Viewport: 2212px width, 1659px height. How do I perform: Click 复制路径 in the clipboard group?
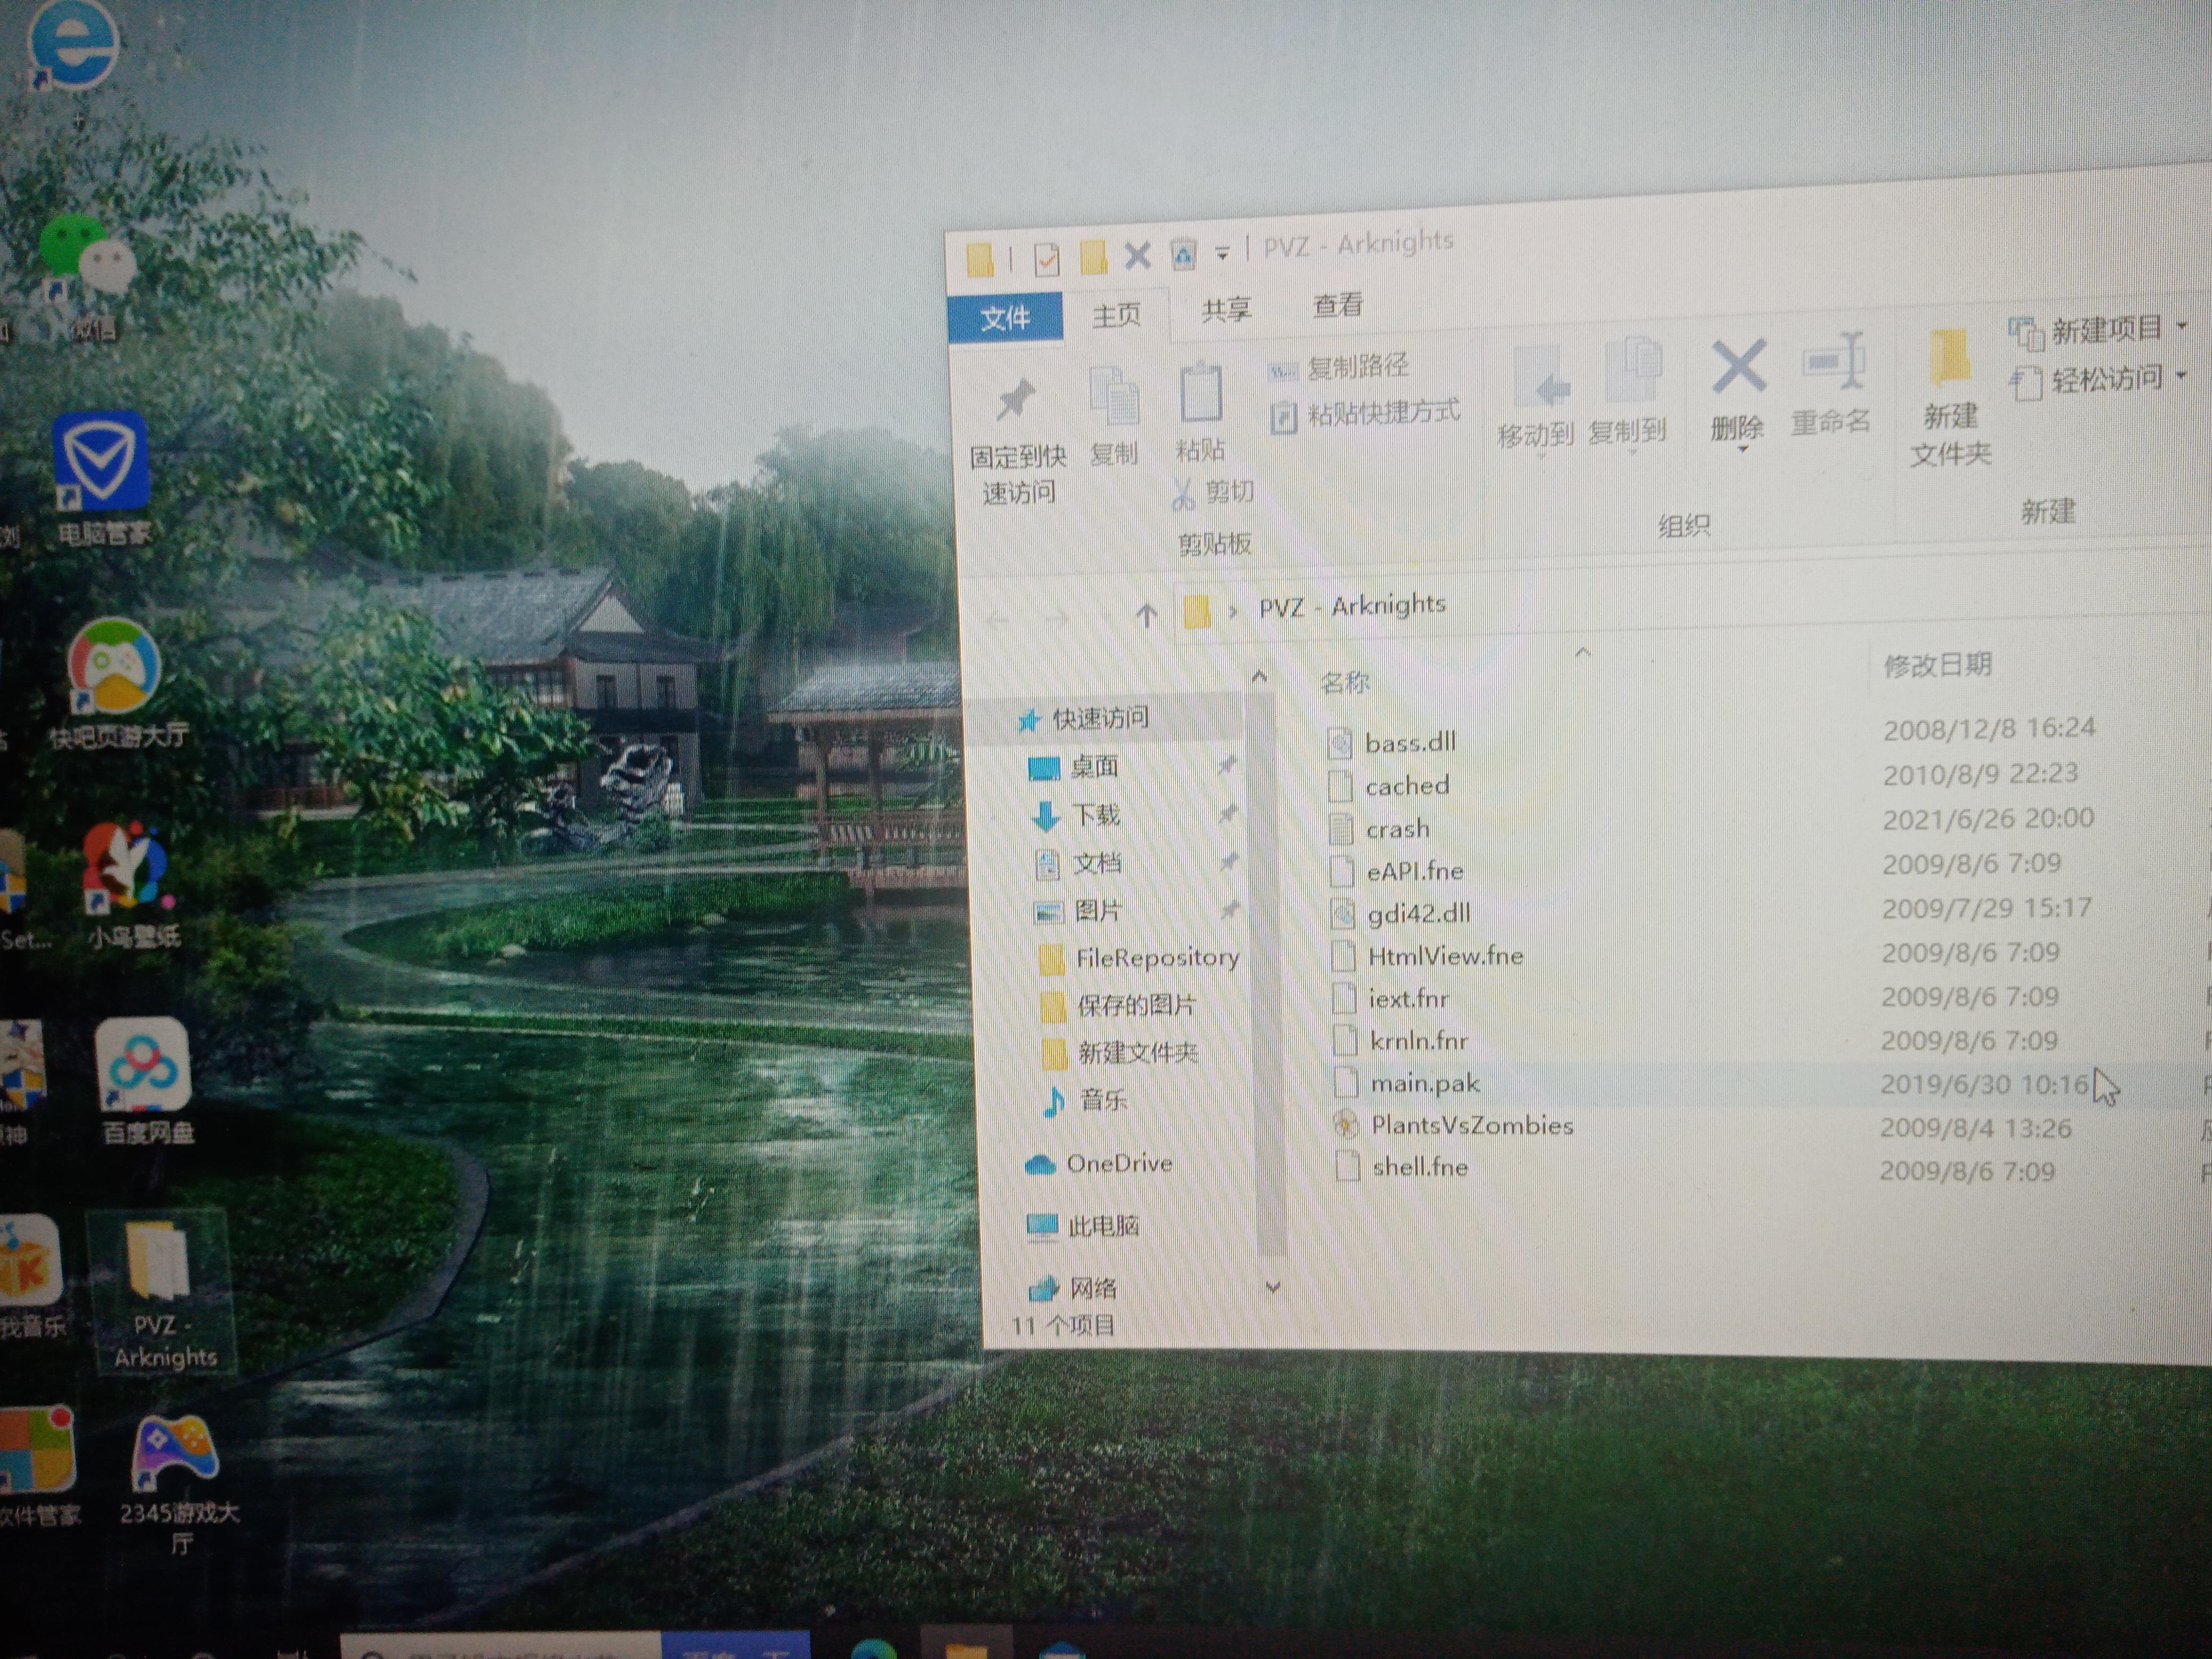pos(1338,368)
